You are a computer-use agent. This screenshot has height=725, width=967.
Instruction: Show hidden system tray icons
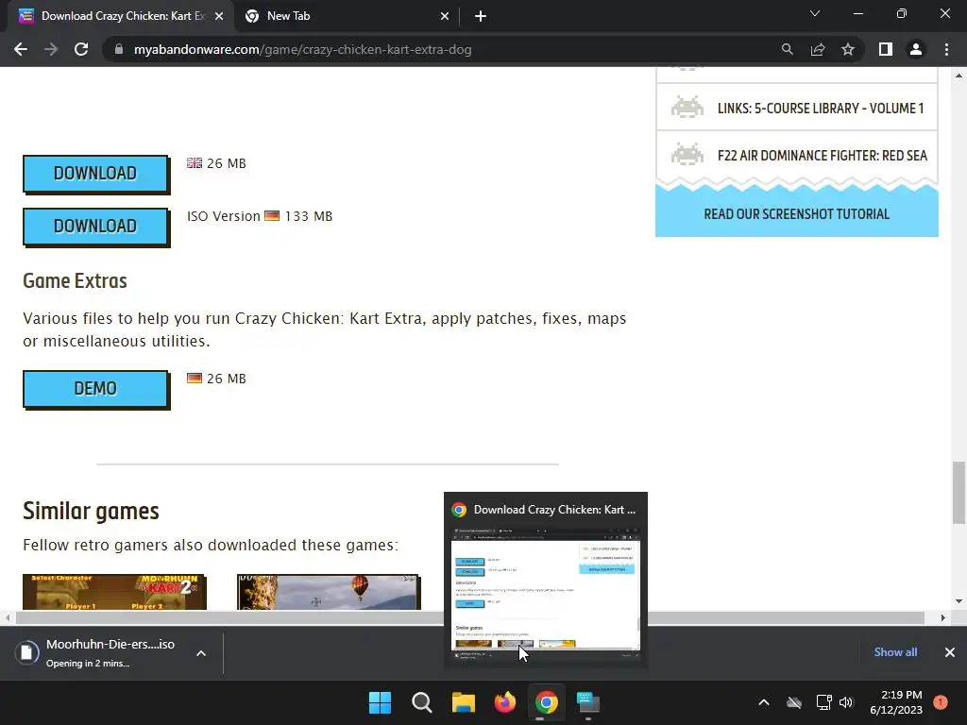763,702
